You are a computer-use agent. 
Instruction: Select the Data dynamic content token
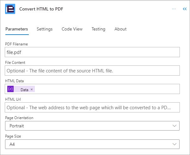21,89
